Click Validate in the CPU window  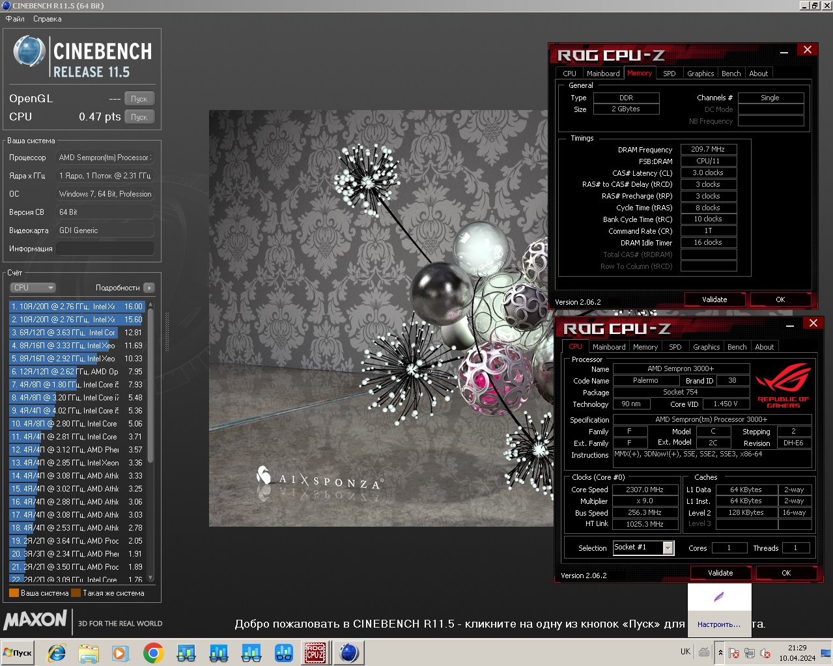[720, 573]
